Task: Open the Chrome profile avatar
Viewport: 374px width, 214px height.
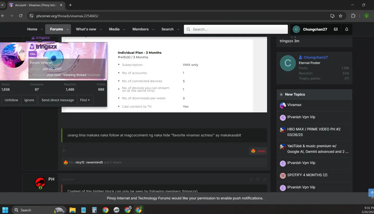Action: [x=366, y=16]
